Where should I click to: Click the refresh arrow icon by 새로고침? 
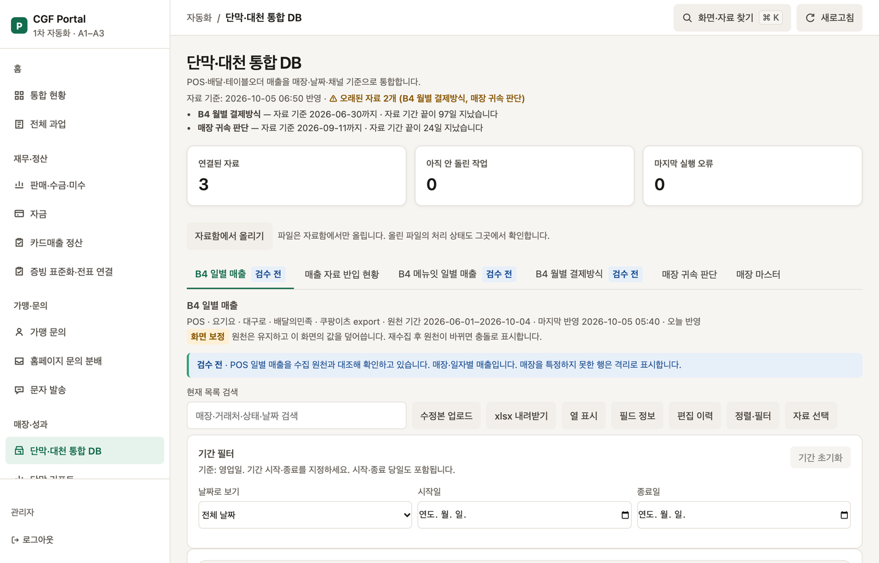[810, 18]
